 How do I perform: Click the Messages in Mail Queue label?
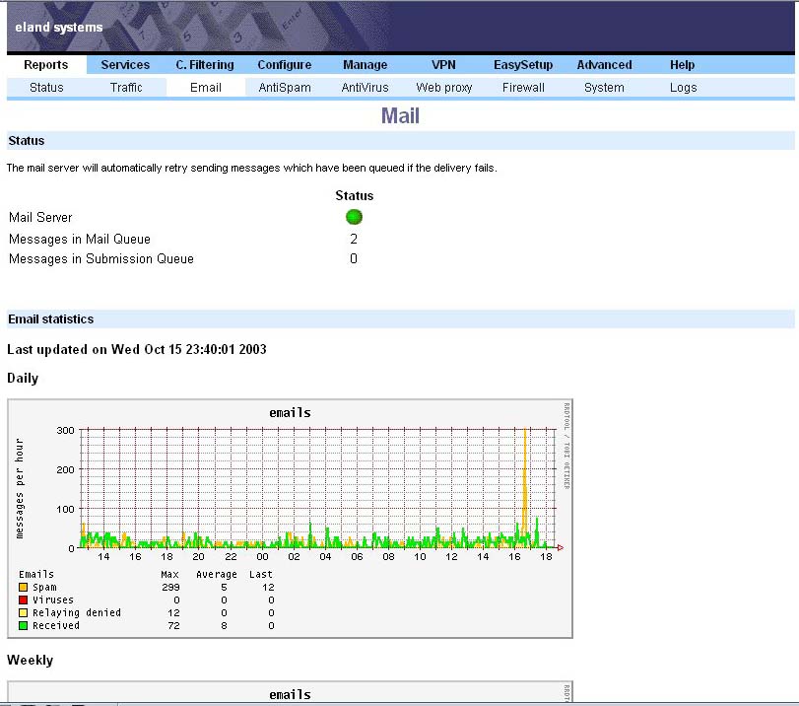[80, 240]
